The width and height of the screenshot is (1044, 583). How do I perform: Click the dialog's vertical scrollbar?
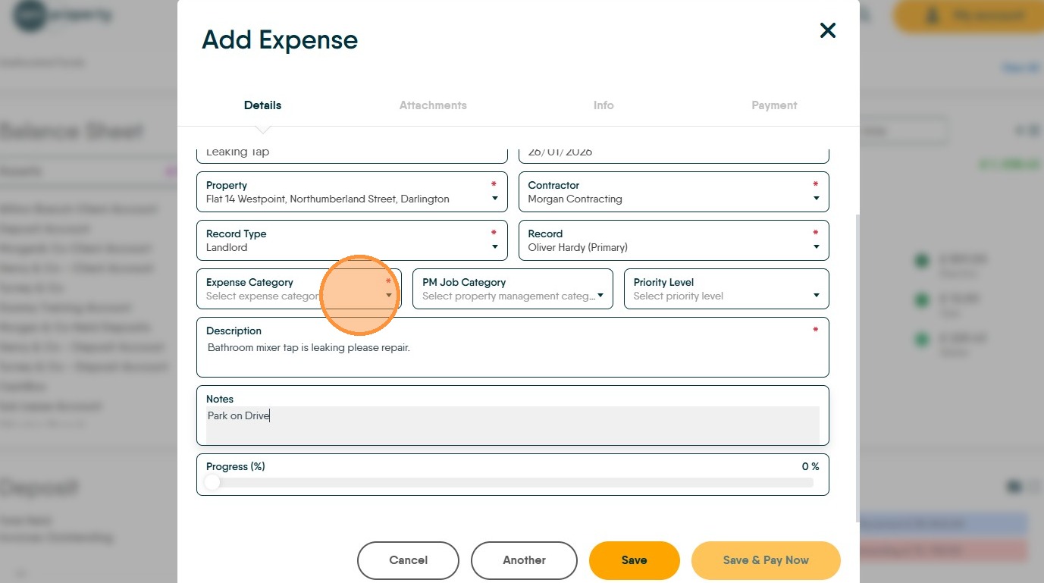[857, 364]
